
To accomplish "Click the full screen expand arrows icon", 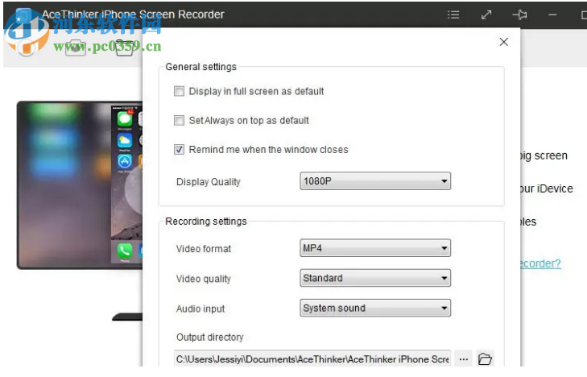I will pyautogui.click(x=486, y=14).
